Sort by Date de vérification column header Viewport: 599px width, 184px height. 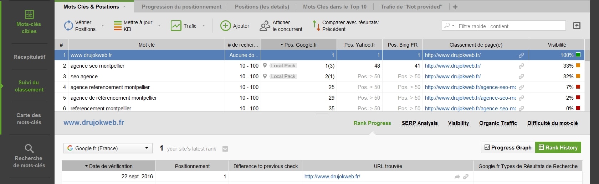[109, 166]
